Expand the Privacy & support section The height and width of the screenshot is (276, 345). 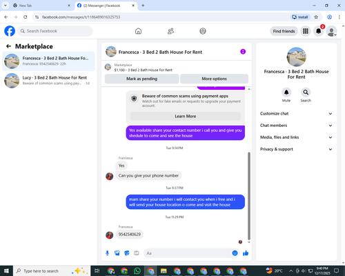point(296,149)
